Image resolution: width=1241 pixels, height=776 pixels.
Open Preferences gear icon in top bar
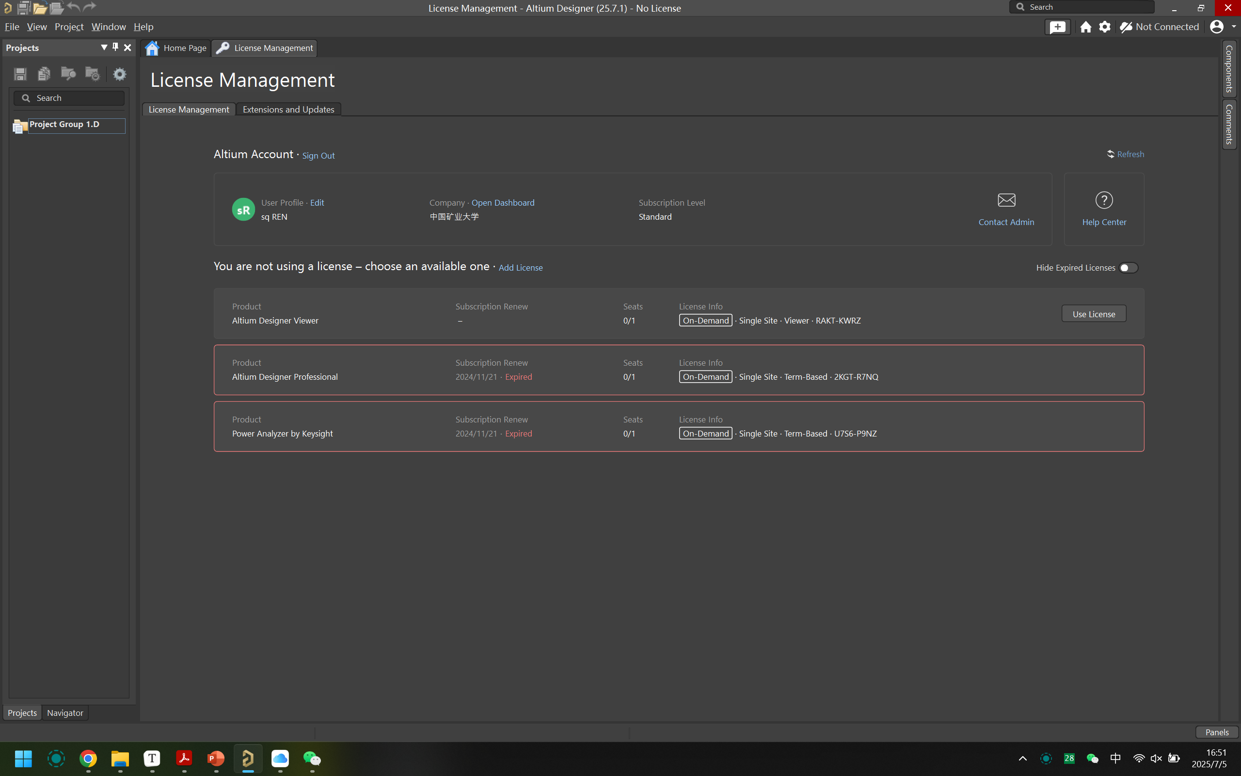pos(1105,27)
